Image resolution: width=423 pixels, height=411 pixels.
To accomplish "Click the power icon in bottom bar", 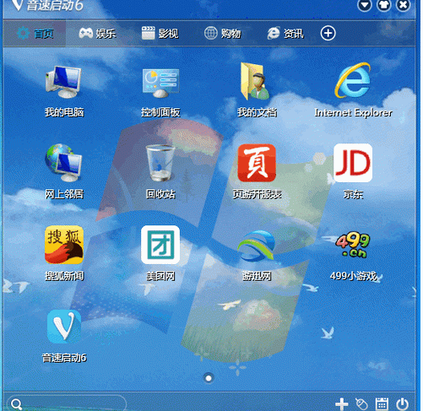I will pyautogui.click(x=402, y=404).
